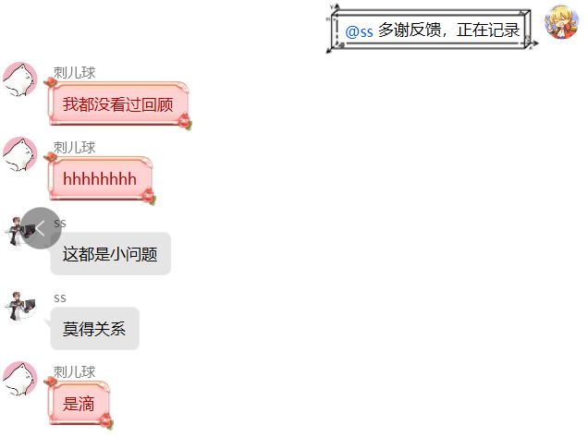Select the 莫得关系 message bubble

(x=95, y=329)
